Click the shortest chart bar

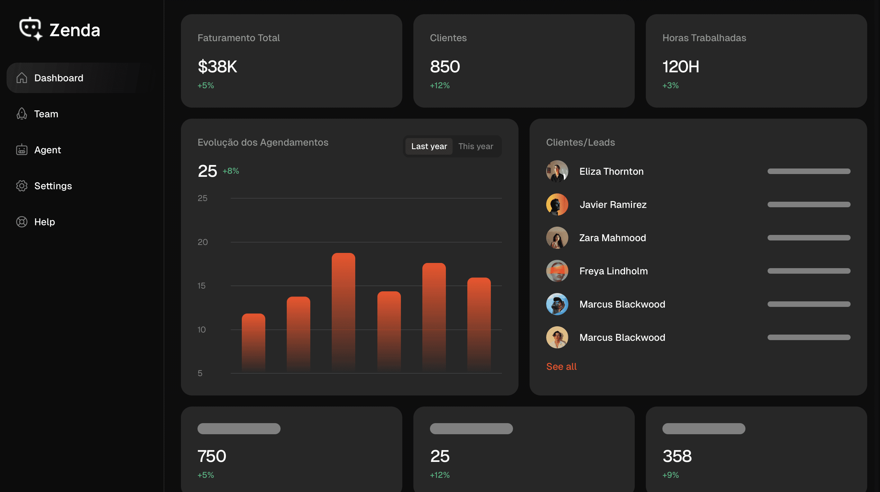pos(253,343)
